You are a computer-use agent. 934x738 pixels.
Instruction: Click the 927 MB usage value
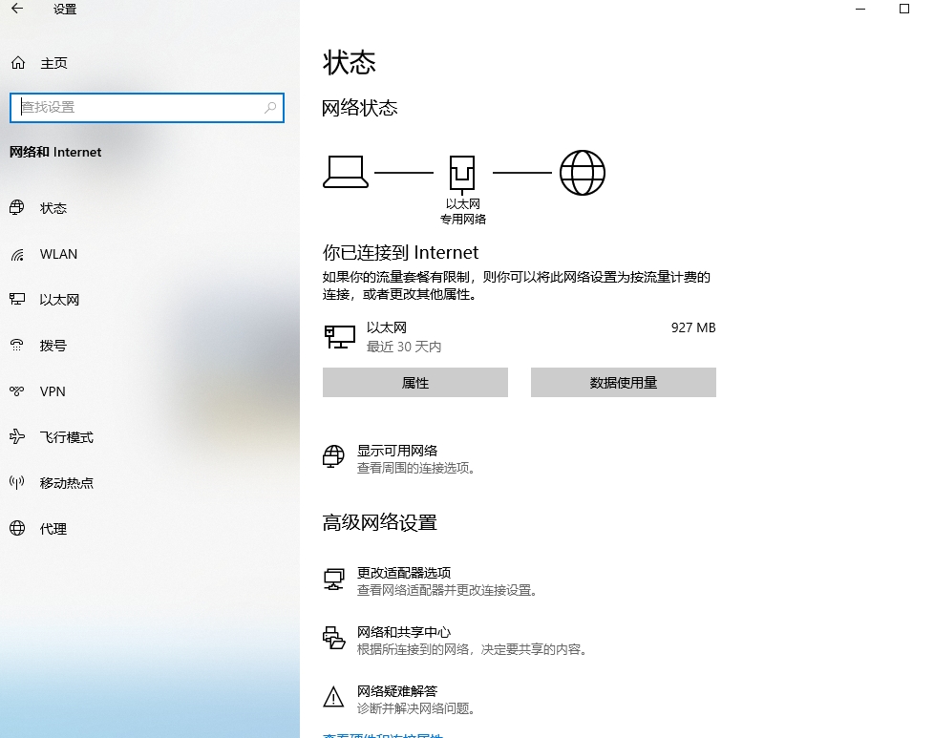[x=693, y=327]
